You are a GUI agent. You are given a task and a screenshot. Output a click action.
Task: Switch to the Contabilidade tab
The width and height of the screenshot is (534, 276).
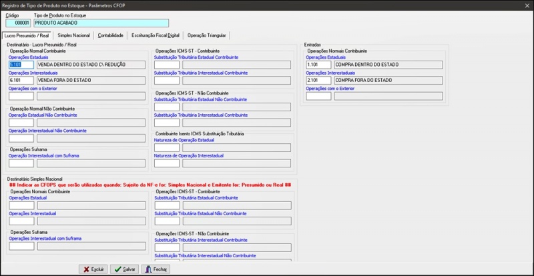pos(110,35)
